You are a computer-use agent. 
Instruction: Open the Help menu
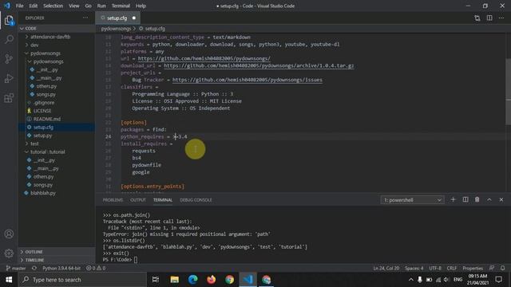[141, 6]
